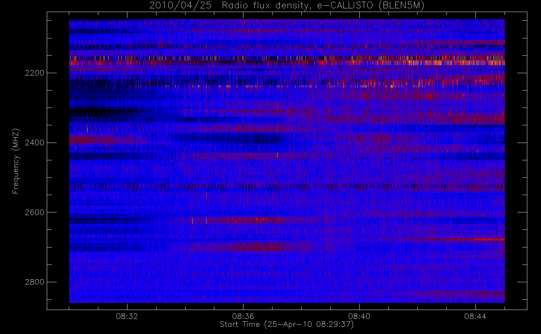Image resolution: width=541 pixels, height=334 pixels.
Task: Click the 'Start Time (25-Apr-10 08:29:37)' label
Action: coord(287,324)
